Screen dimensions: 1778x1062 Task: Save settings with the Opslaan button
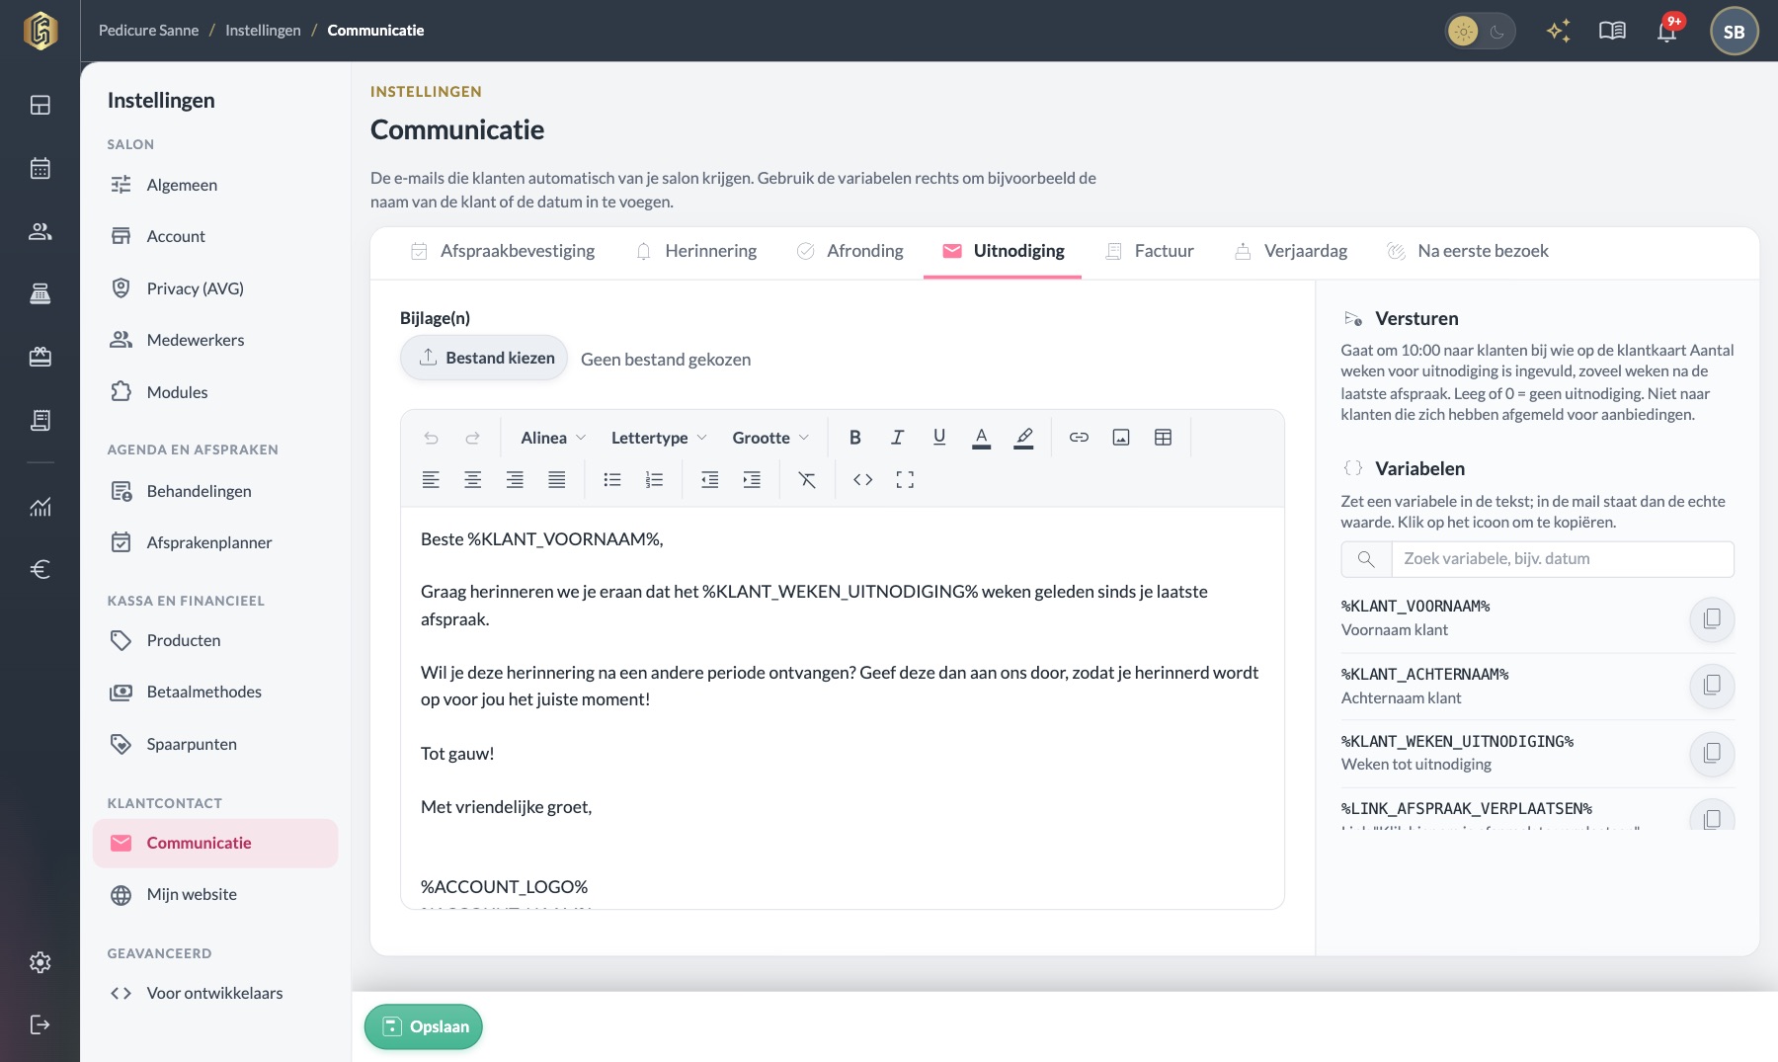pos(424,1027)
